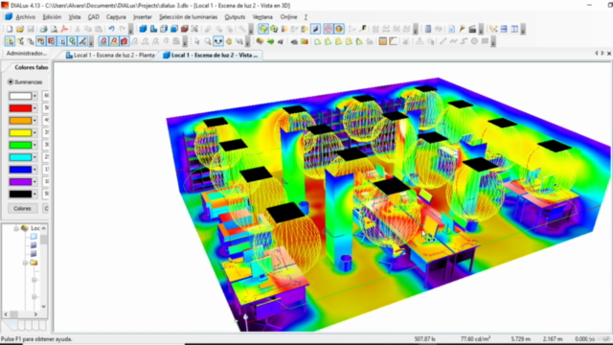This screenshot has width=613, height=345.
Task: Click the print icon in toolbar
Action: (43, 29)
